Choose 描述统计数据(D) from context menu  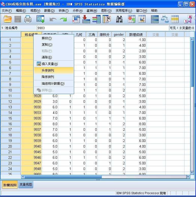54,83
